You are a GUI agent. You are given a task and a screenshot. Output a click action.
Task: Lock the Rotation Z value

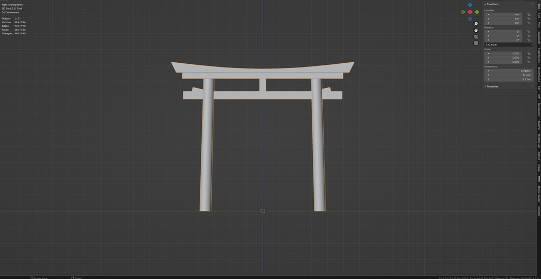click(x=528, y=40)
